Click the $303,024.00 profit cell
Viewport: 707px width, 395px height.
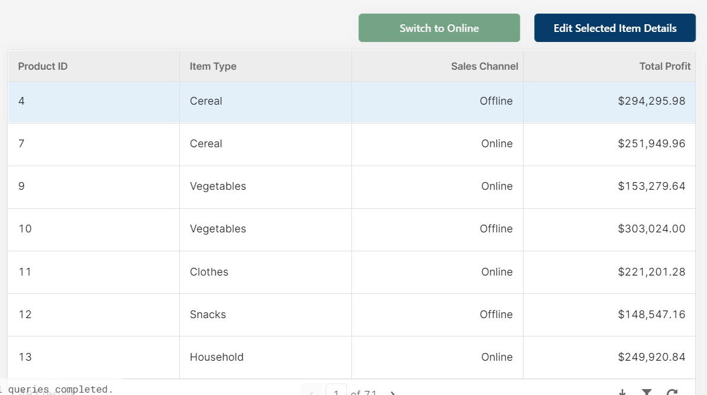click(x=651, y=229)
